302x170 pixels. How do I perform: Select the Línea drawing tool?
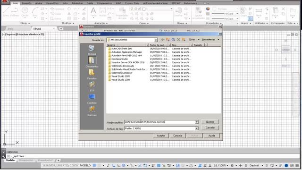click(x=6, y=12)
